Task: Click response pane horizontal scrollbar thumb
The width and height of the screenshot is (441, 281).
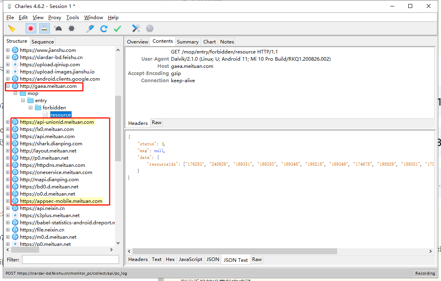Action: click(x=235, y=251)
